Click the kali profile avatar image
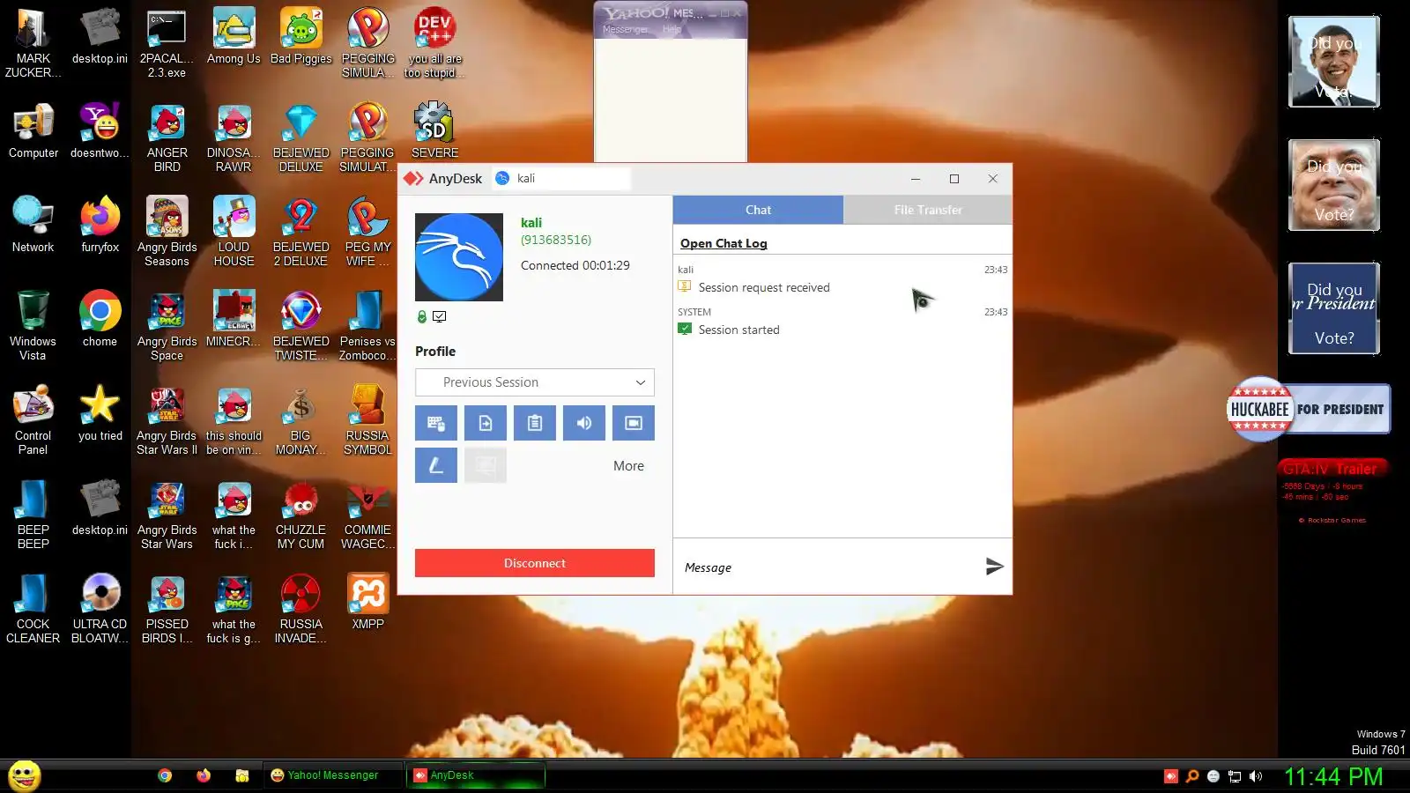Image resolution: width=1410 pixels, height=793 pixels. coord(459,257)
